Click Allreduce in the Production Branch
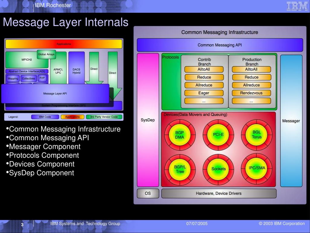The width and height of the screenshot is (310, 233). [252, 85]
